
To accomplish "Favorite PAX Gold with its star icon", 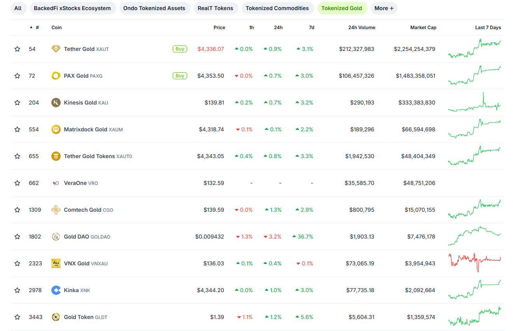I will click(17, 76).
